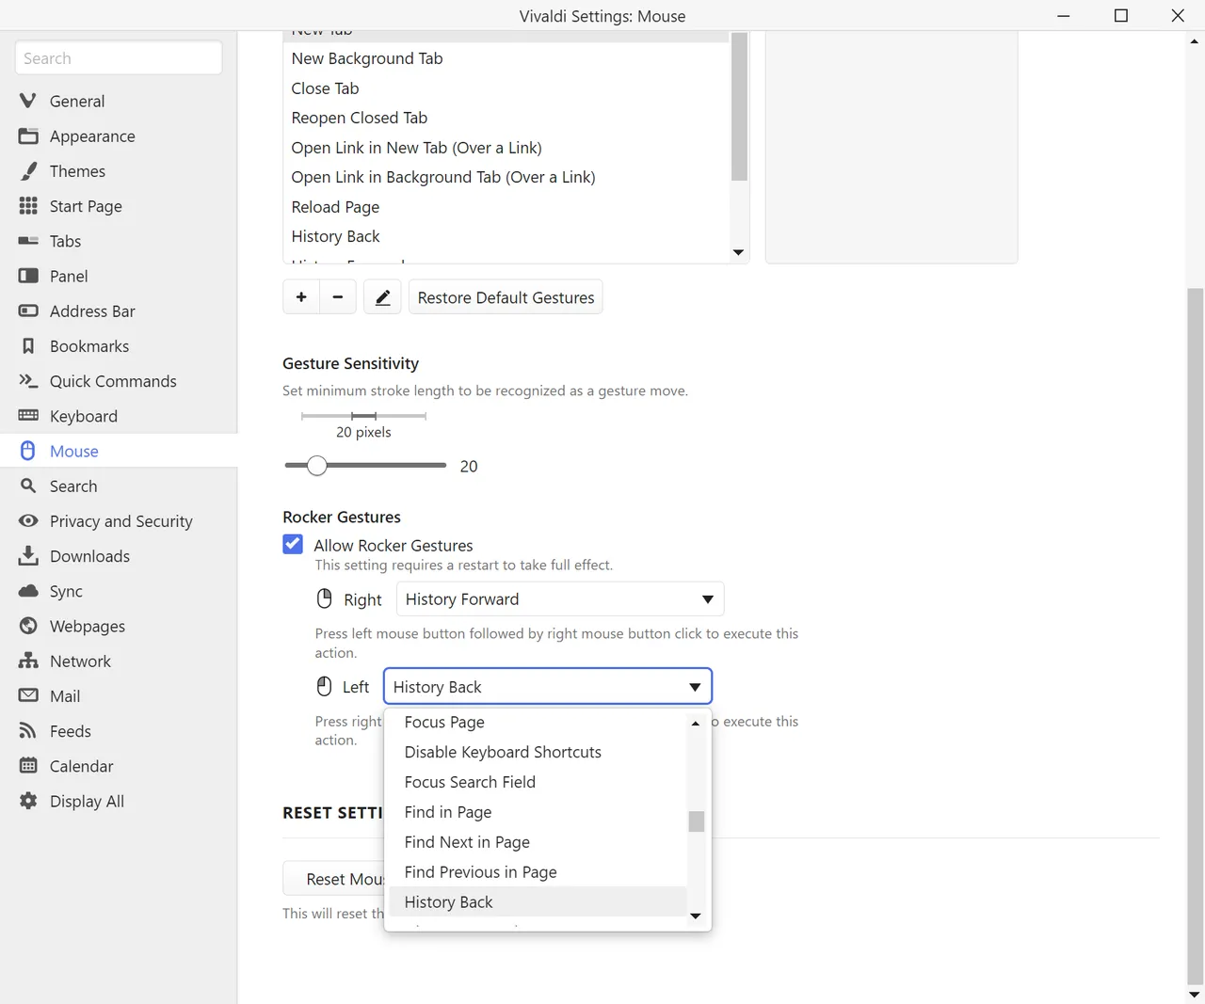This screenshot has height=1004, width=1205.
Task: Select Find in Page option
Action: (538, 812)
